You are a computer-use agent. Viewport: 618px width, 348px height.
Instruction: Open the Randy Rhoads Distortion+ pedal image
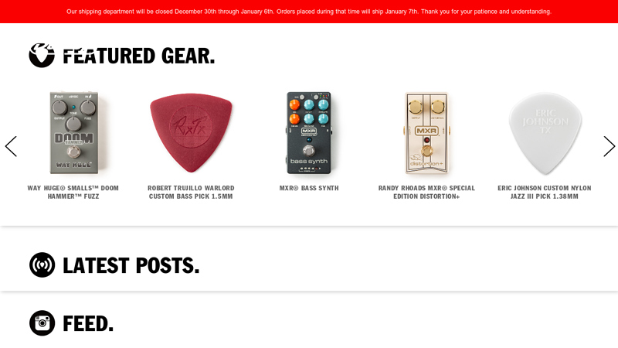point(426,133)
